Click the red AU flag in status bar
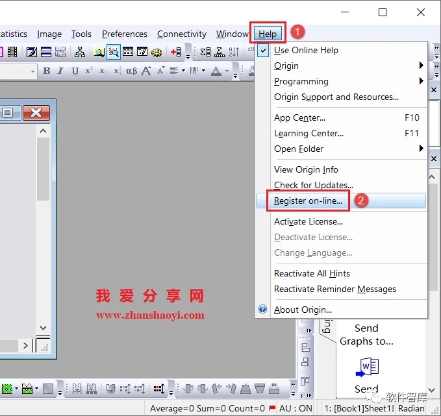The height and width of the screenshot is (416, 441). point(272,408)
